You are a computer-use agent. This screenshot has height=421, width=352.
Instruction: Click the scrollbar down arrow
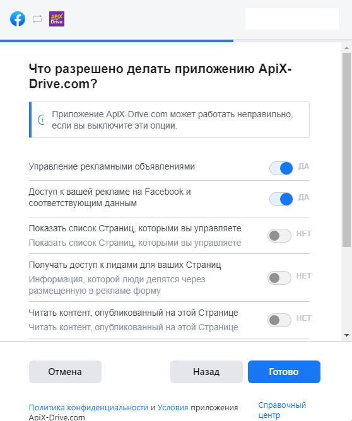[x=346, y=335]
